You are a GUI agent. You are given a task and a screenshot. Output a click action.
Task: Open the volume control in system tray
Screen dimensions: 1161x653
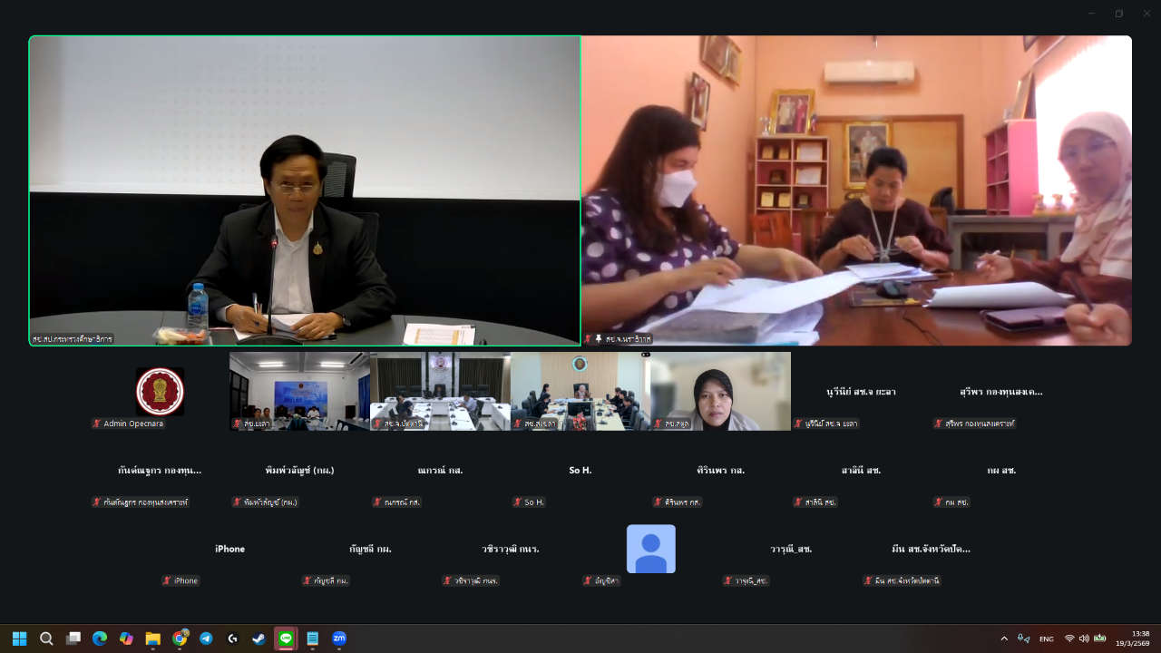coord(1084,638)
